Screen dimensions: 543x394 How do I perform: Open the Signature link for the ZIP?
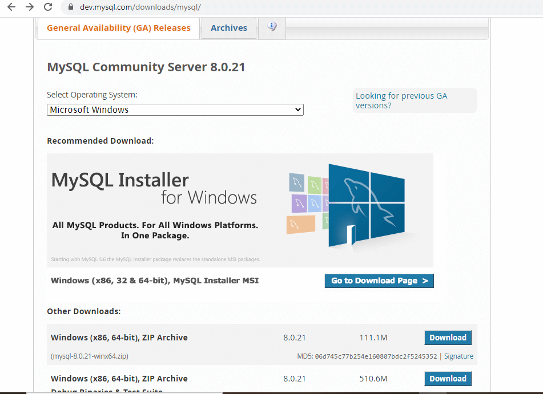(x=458, y=356)
